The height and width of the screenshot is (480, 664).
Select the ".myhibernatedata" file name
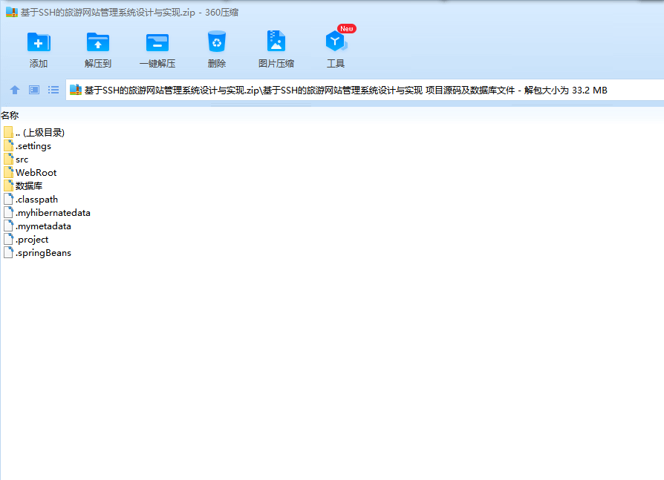pyautogui.click(x=53, y=213)
